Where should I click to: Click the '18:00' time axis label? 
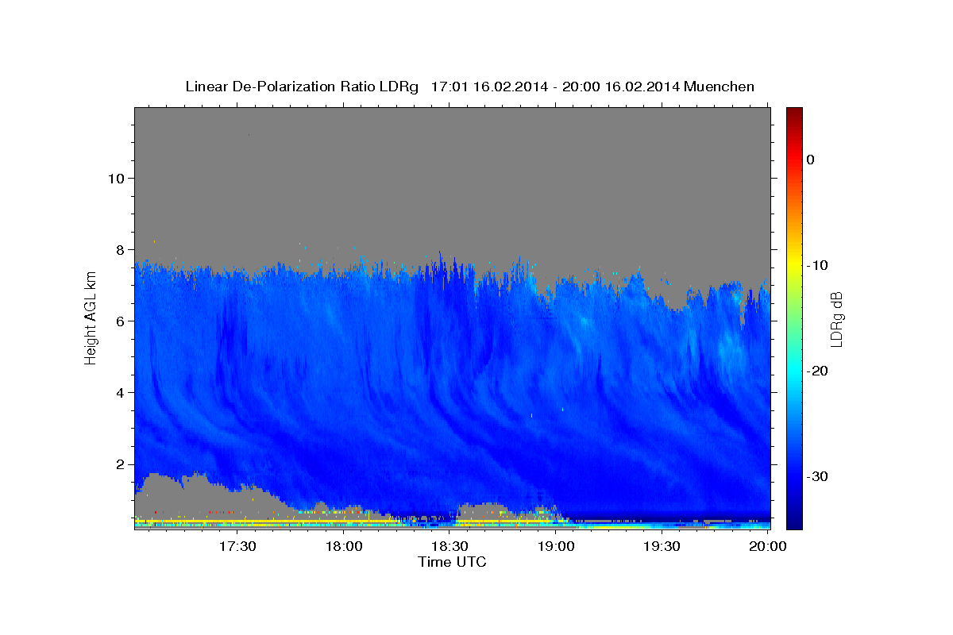point(344,546)
